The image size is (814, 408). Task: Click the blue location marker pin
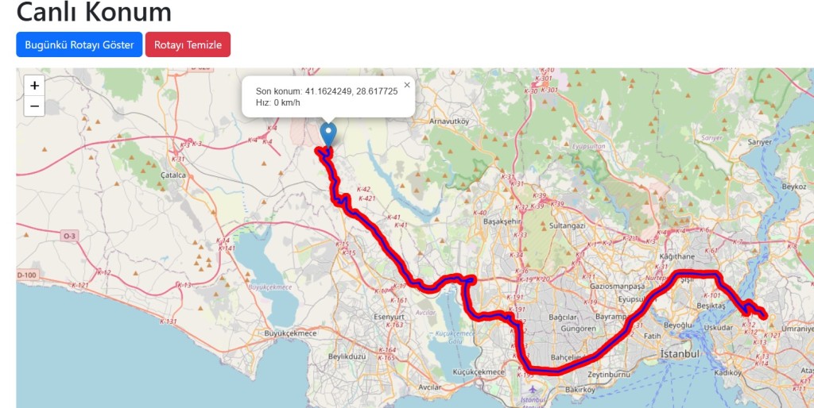click(328, 134)
